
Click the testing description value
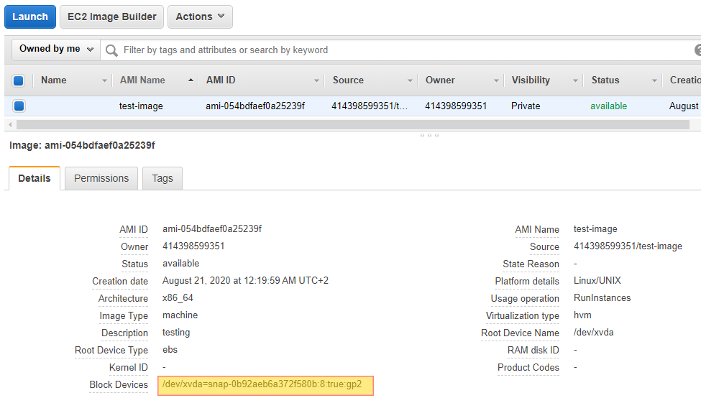(x=176, y=333)
